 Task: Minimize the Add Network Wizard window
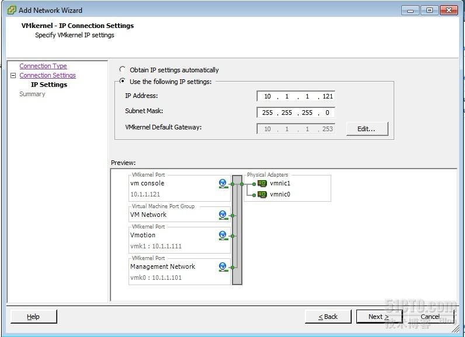(411, 10)
